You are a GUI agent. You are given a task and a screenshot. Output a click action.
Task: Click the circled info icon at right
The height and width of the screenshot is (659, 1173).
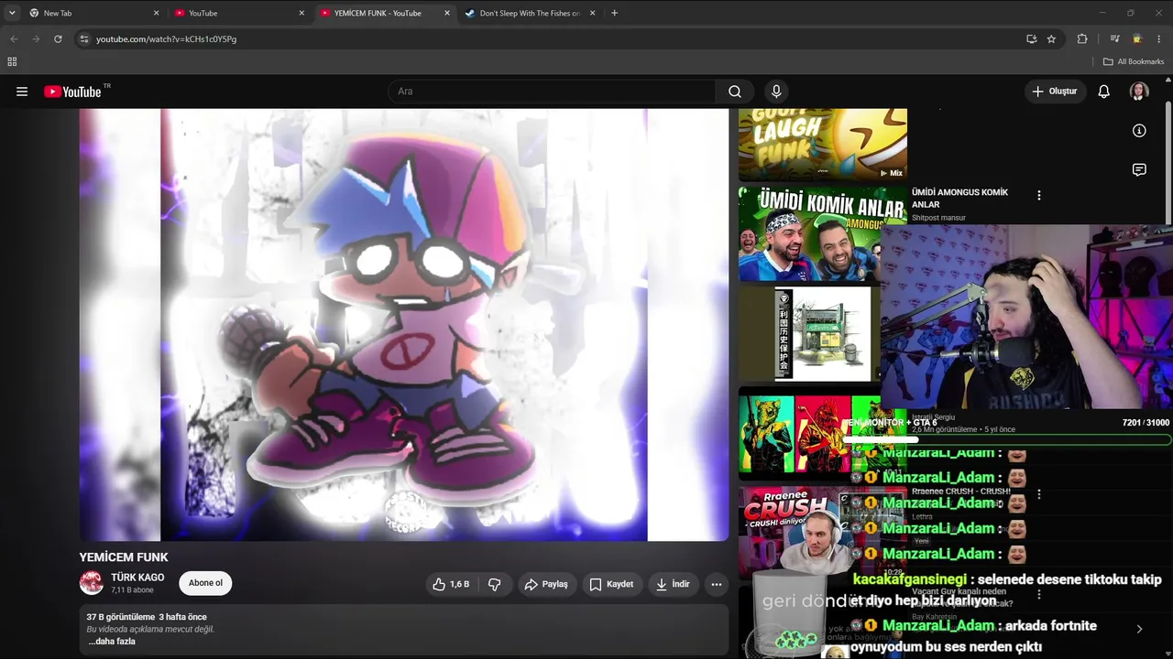(x=1139, y=131)
